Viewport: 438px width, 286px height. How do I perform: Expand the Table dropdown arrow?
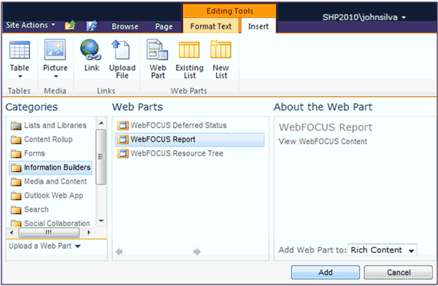20,76
